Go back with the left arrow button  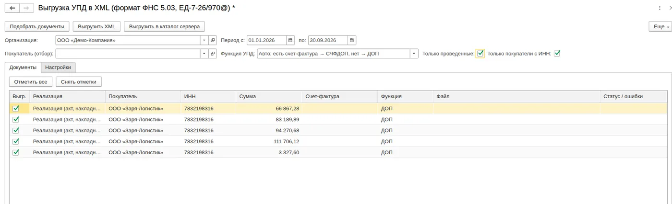coord(12,8)
